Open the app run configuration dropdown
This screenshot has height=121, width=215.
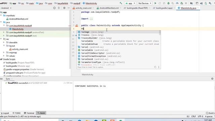pyautogui.click(x=130, y=3)
